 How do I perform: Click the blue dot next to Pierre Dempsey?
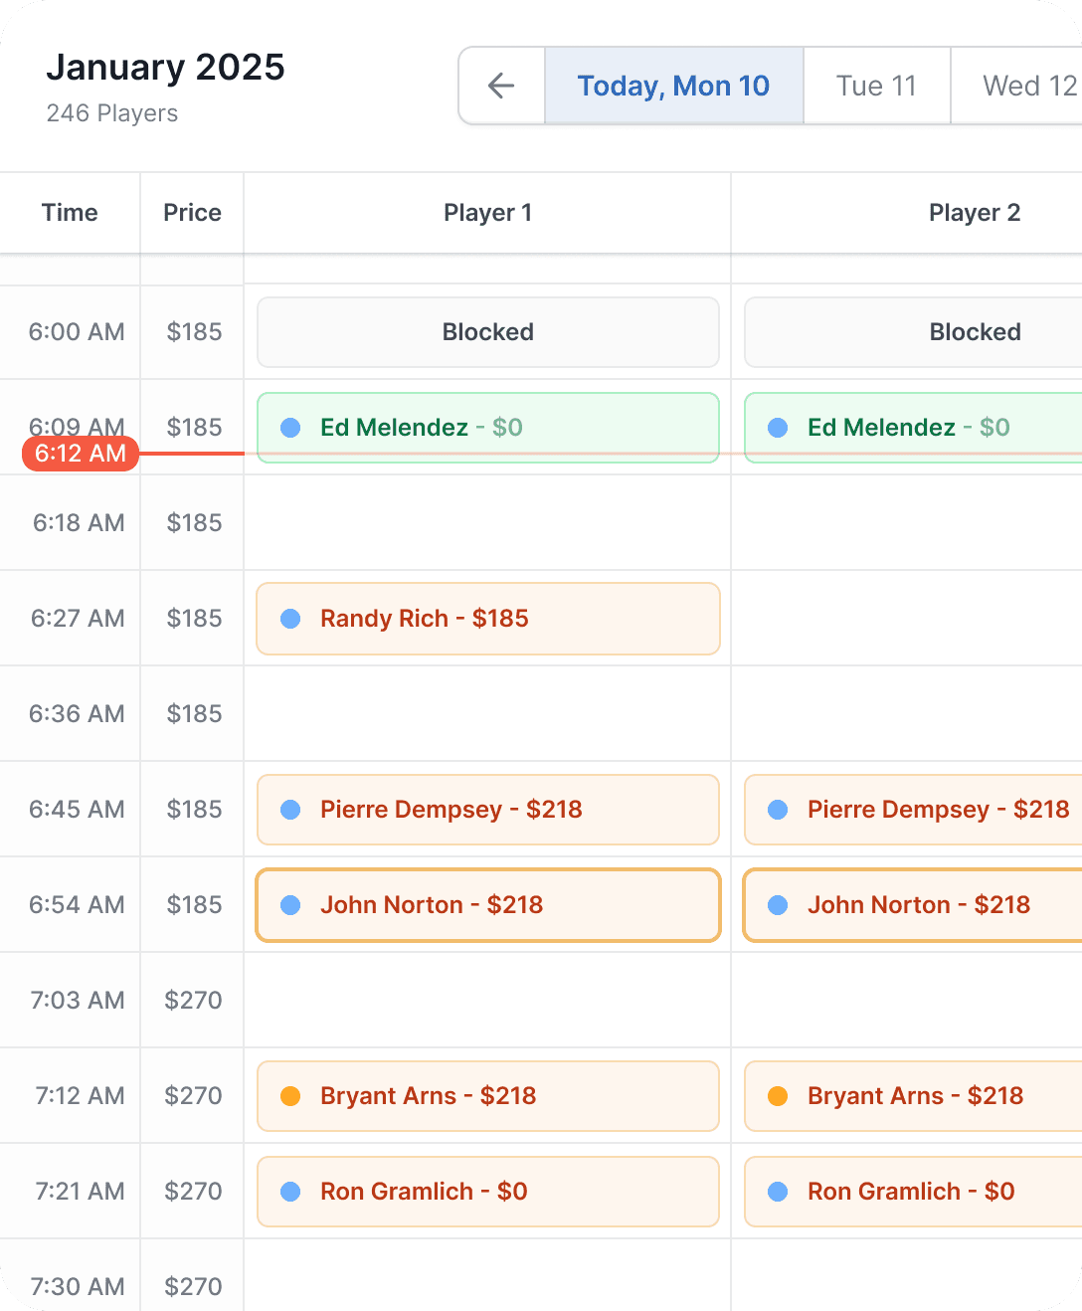[x=290, y=810]
